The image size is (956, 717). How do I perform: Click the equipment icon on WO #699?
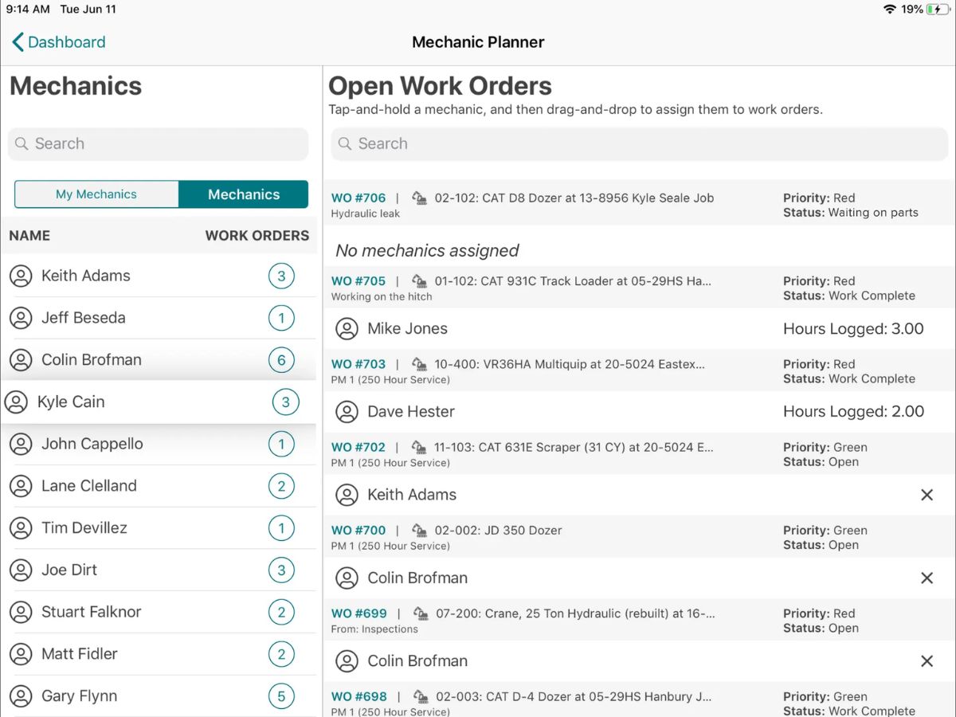point(419,613)
